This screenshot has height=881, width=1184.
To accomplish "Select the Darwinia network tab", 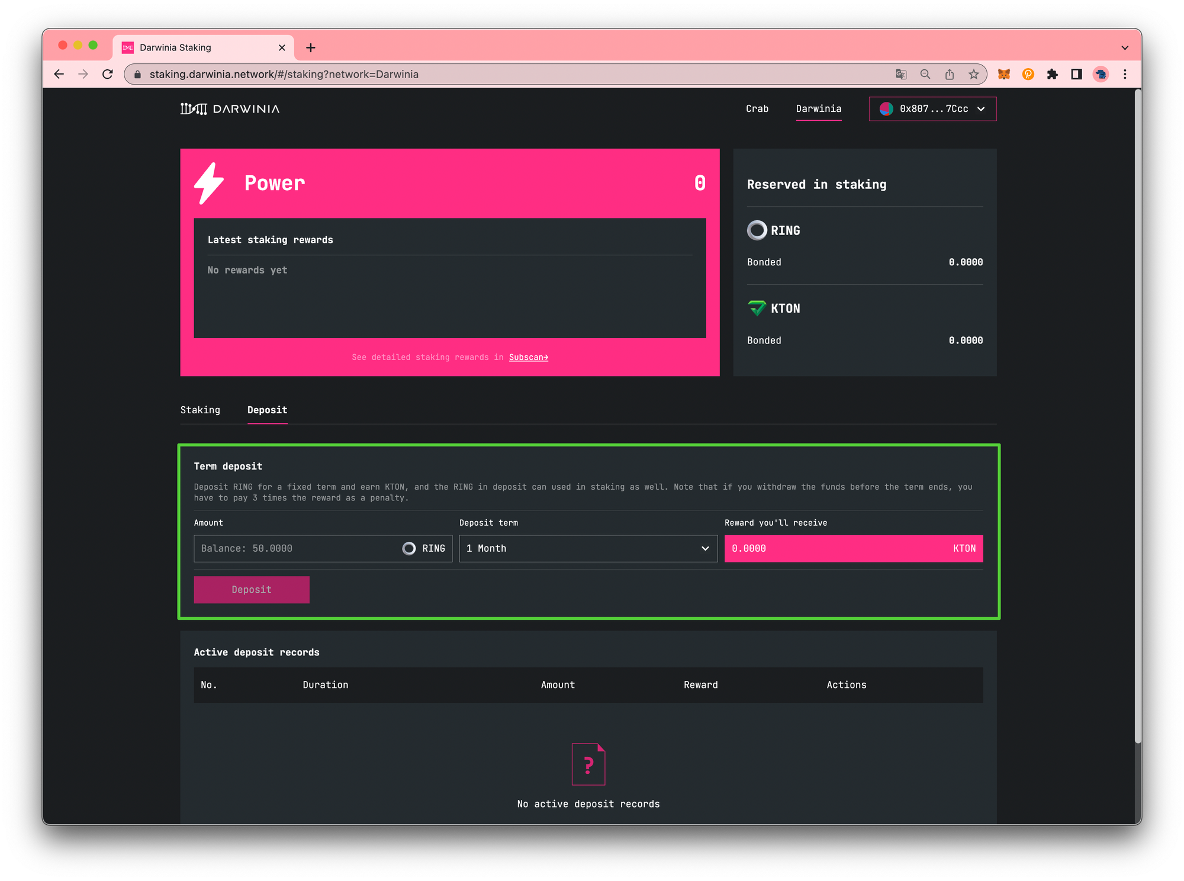I will [818, 109].
